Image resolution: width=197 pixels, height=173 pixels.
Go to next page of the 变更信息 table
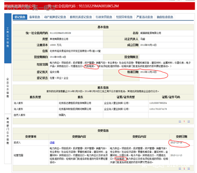click(x=188, y=168)
